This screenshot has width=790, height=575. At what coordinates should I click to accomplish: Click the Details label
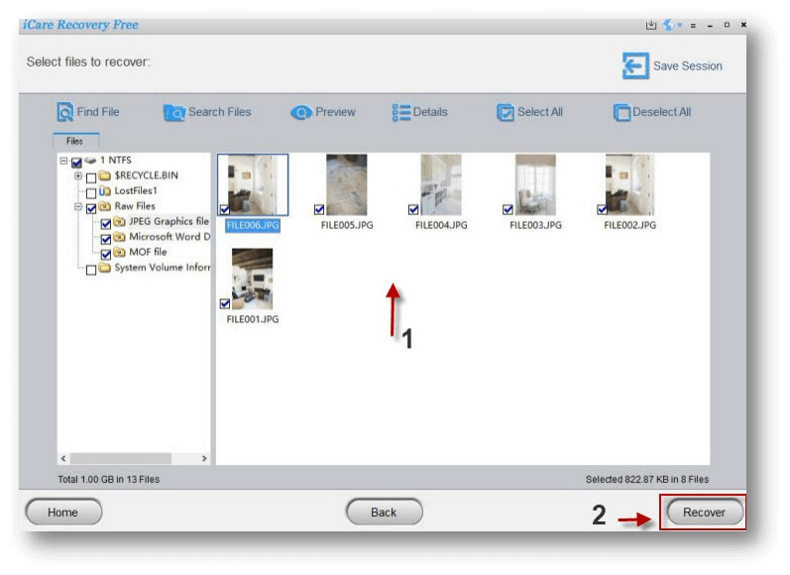[x=430, y=112]
